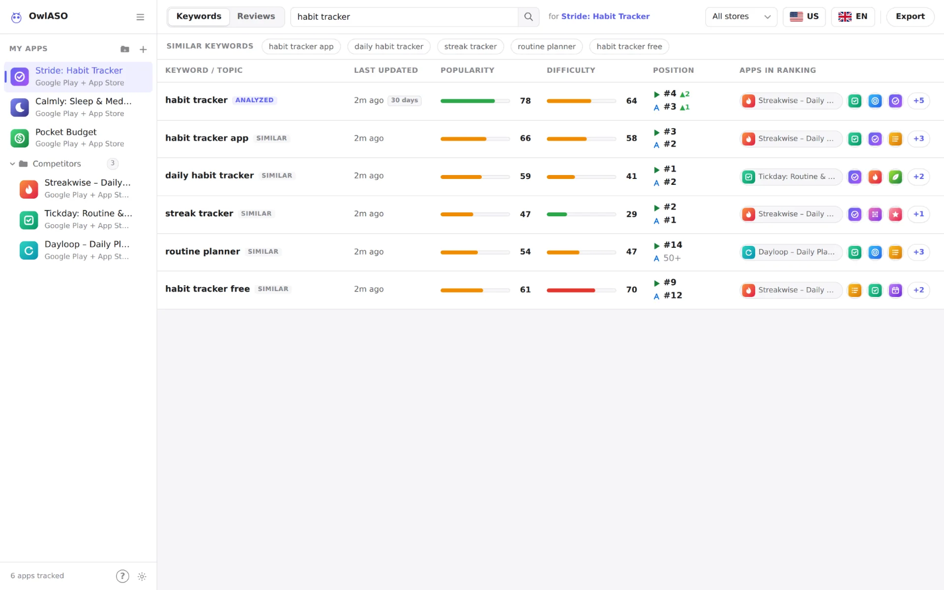Image resolution: width=944 pixels, height=590 pixels.
Task: Click the 'streak tracker' keyword chip
Action: pyautogui.click(x=470, y=47)
